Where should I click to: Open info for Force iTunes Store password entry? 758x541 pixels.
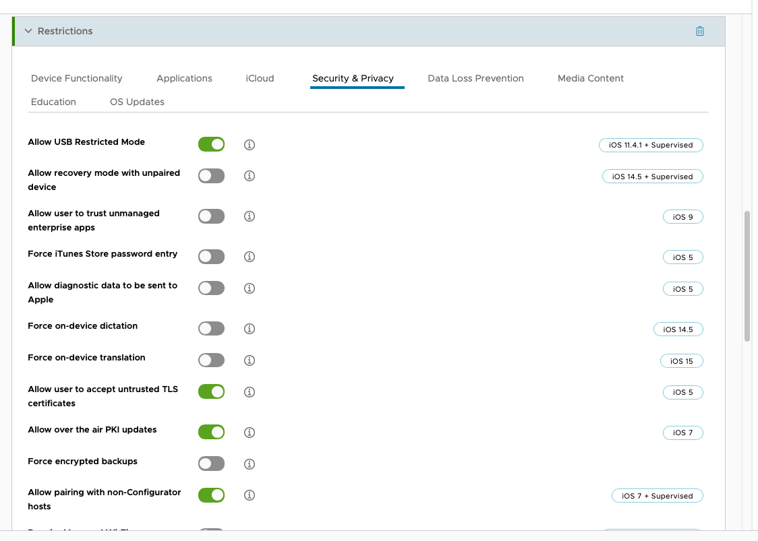click(x=250, y=257)
